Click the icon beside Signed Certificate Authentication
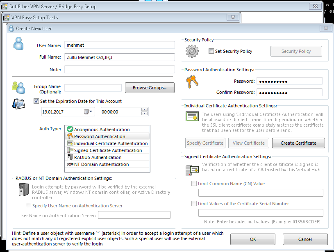Viewport: 334px width, 252px height. pos(70,150)
